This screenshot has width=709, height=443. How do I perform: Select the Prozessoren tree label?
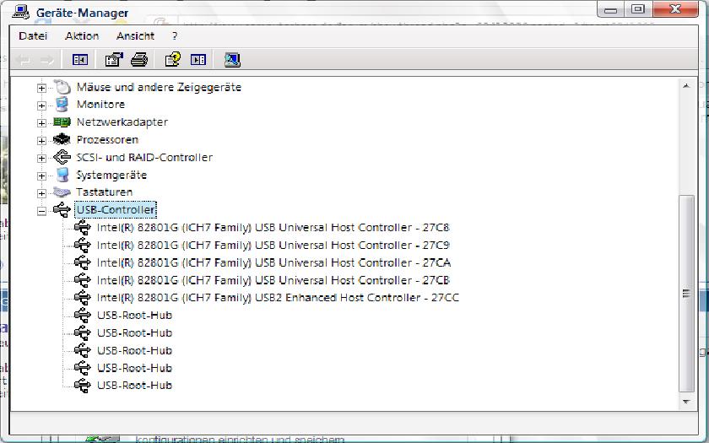[x=107, y=139]
